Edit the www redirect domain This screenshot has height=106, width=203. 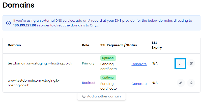pyautogui.click(x=181, y=83)
